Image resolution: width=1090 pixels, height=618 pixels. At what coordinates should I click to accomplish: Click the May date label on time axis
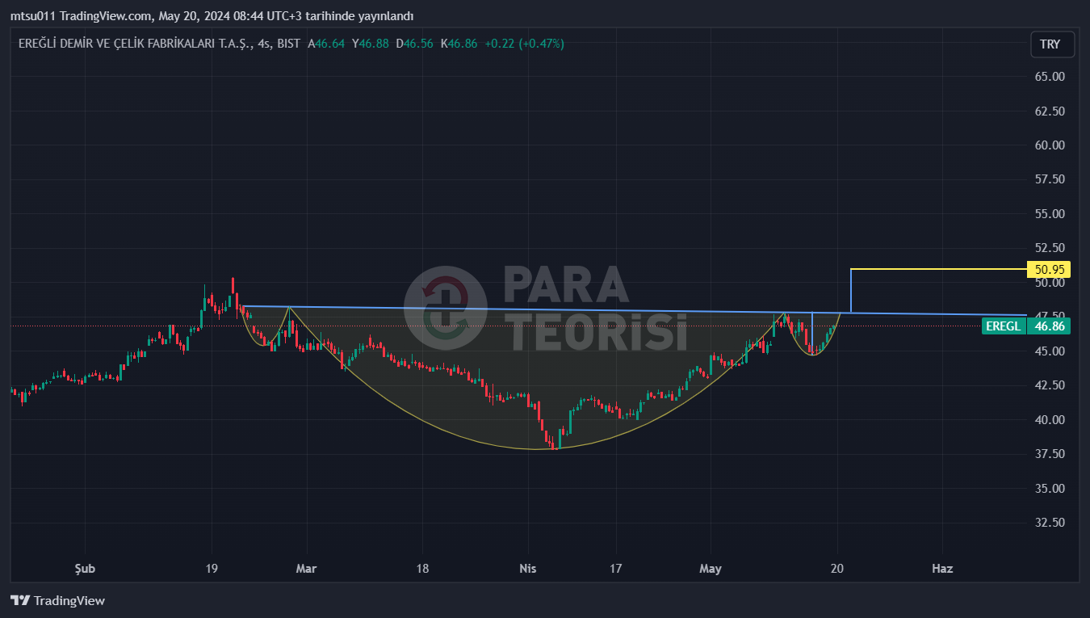point(711,569)
